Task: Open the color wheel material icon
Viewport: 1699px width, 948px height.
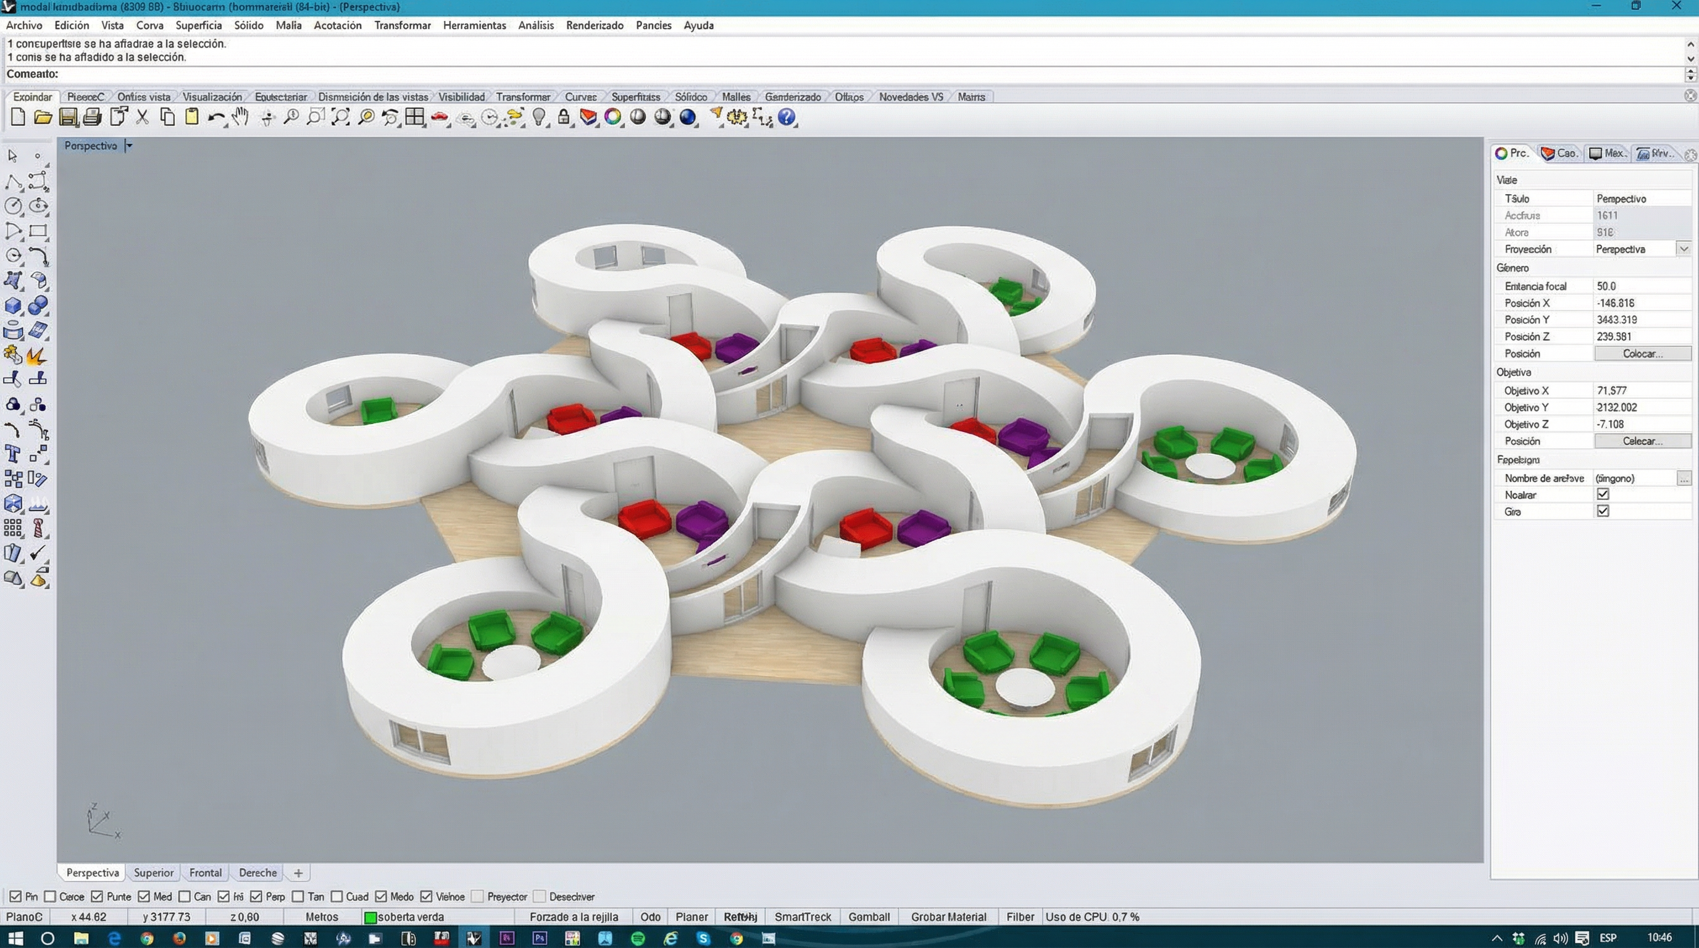Action: (612, 117)
